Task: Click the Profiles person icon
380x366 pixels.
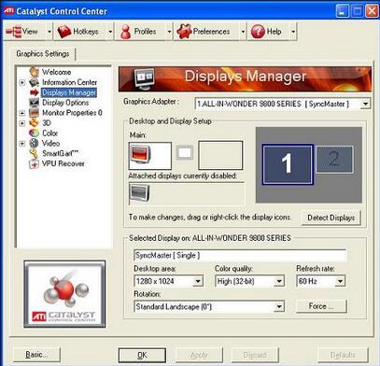Action: coord(126,32)
